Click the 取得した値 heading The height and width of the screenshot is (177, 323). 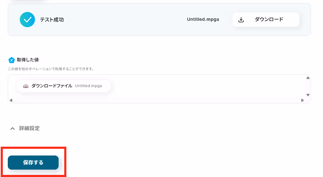(28, 60)
